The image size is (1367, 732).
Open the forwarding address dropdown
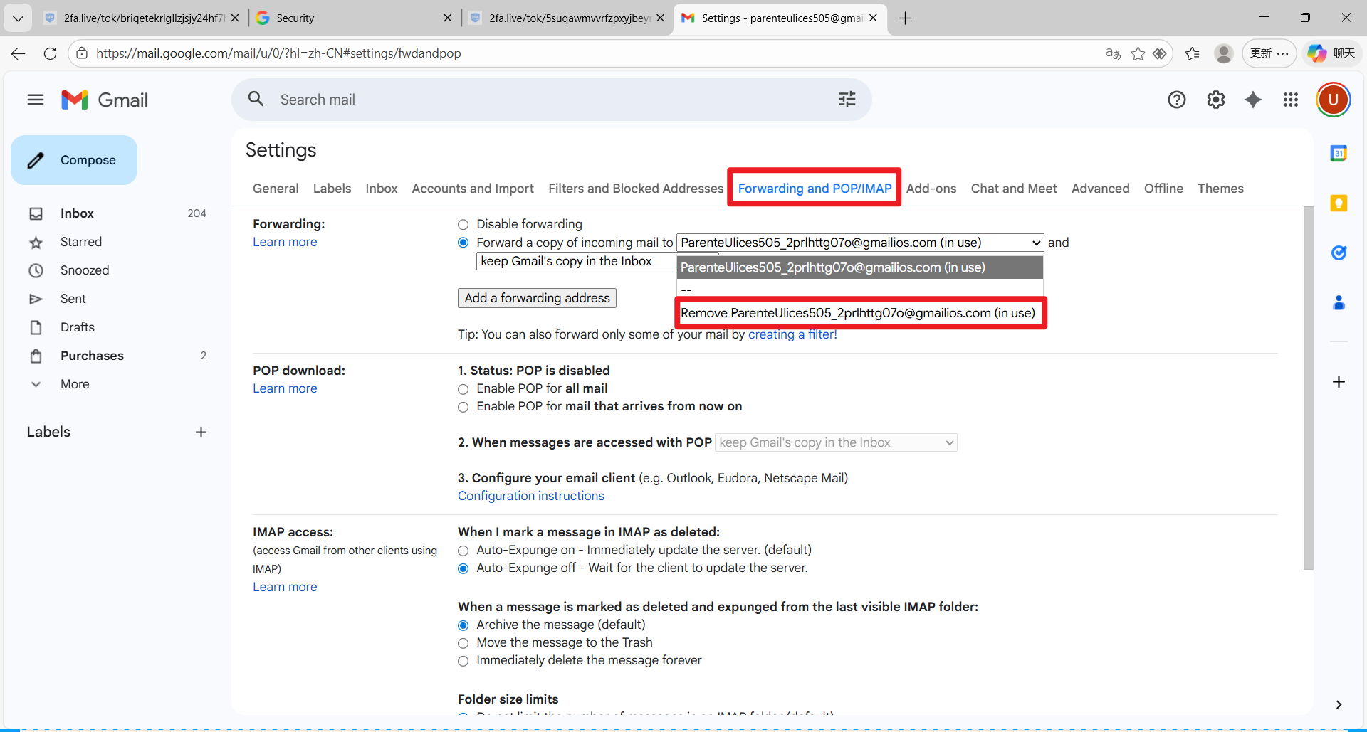pyautogui.click(x=859, y=243)
